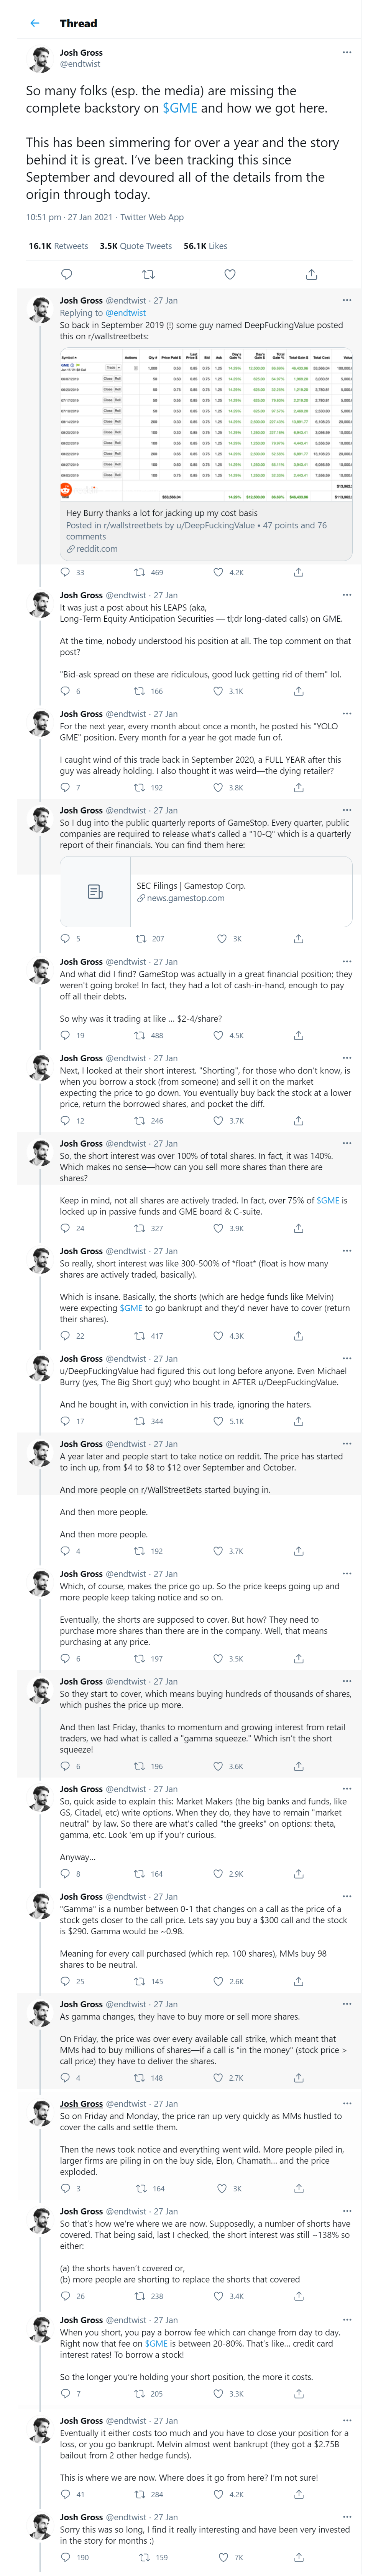Reply to the tweet about LEAPS calls
This screenshot has width=368, height=2576.
(66, 691)
